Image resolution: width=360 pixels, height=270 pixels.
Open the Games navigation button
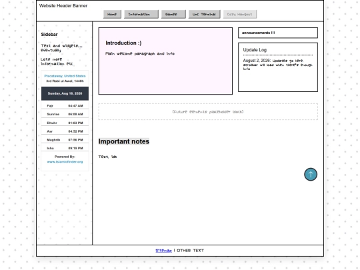coord(173,14)
